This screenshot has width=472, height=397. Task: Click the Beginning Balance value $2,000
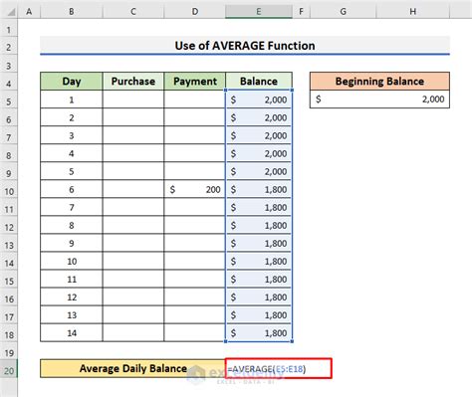[379, 99]
